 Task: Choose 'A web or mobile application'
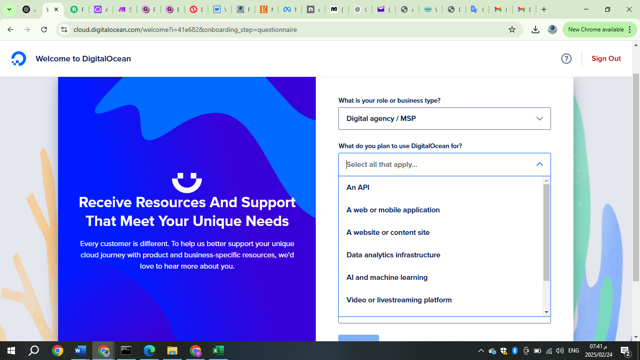[x=441, y=210]
